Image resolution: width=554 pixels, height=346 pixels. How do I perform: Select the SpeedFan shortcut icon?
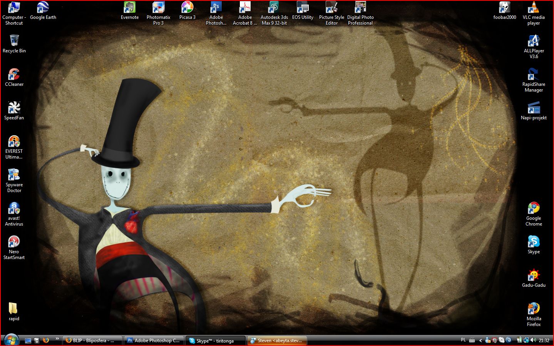[14, 108]
